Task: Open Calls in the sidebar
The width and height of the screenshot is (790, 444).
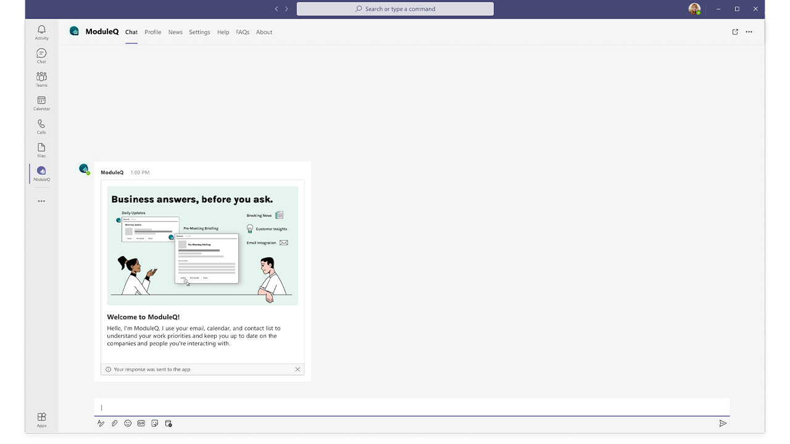Action: [41, 126]
